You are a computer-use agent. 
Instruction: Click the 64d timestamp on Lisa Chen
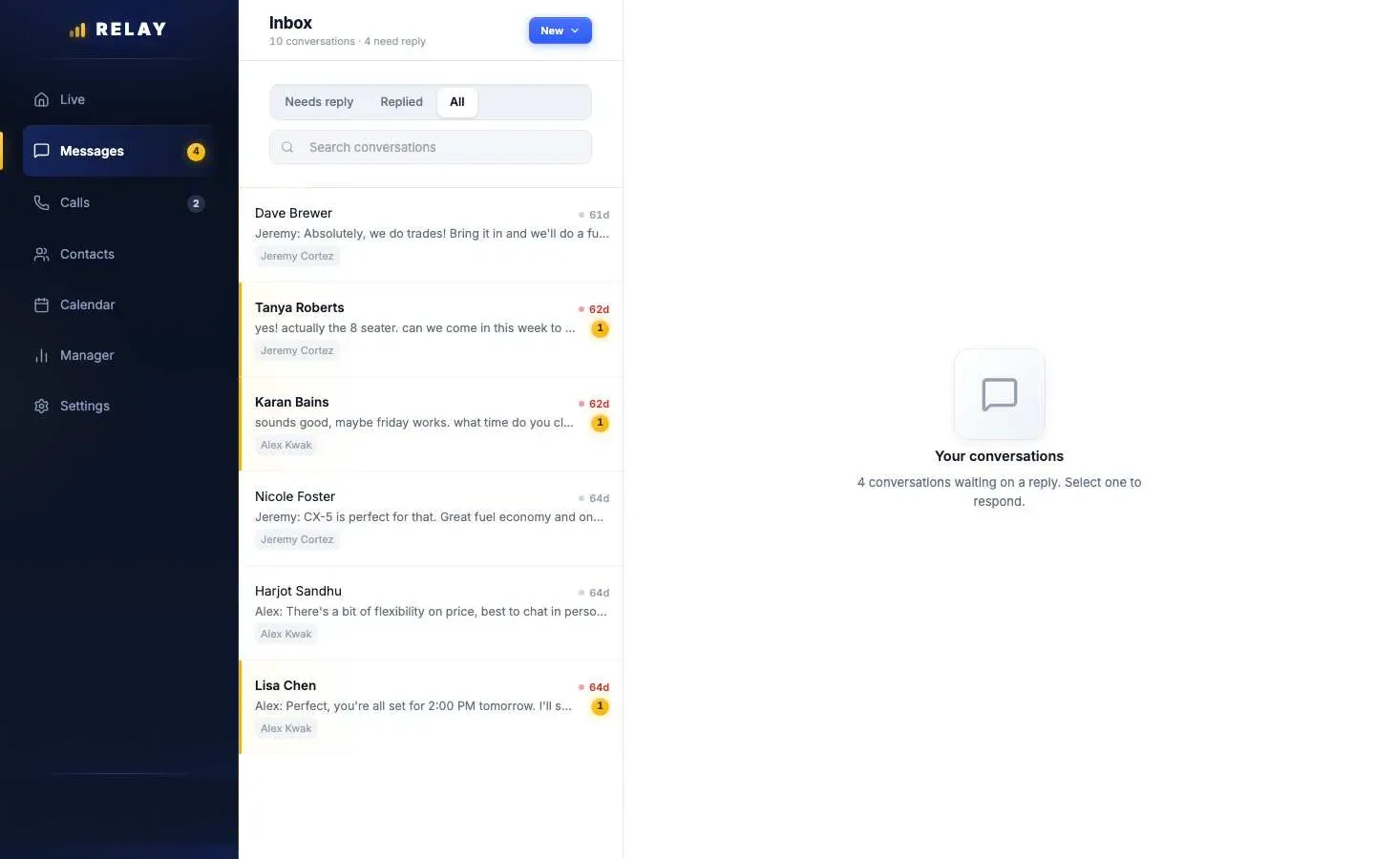click(x=599, y=687)
